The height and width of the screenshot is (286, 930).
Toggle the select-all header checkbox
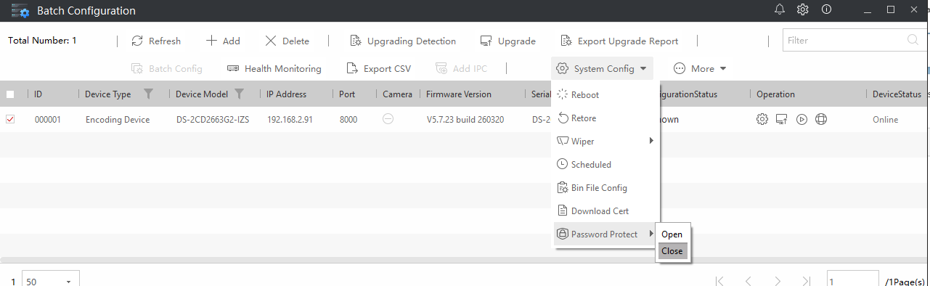(10, 94)
